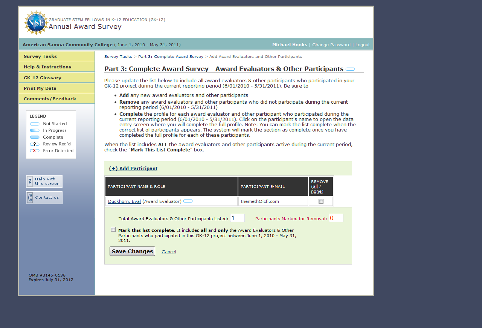Expand the (+) Add Participant section
The image size is (482, 328).
tap(133, 169)
